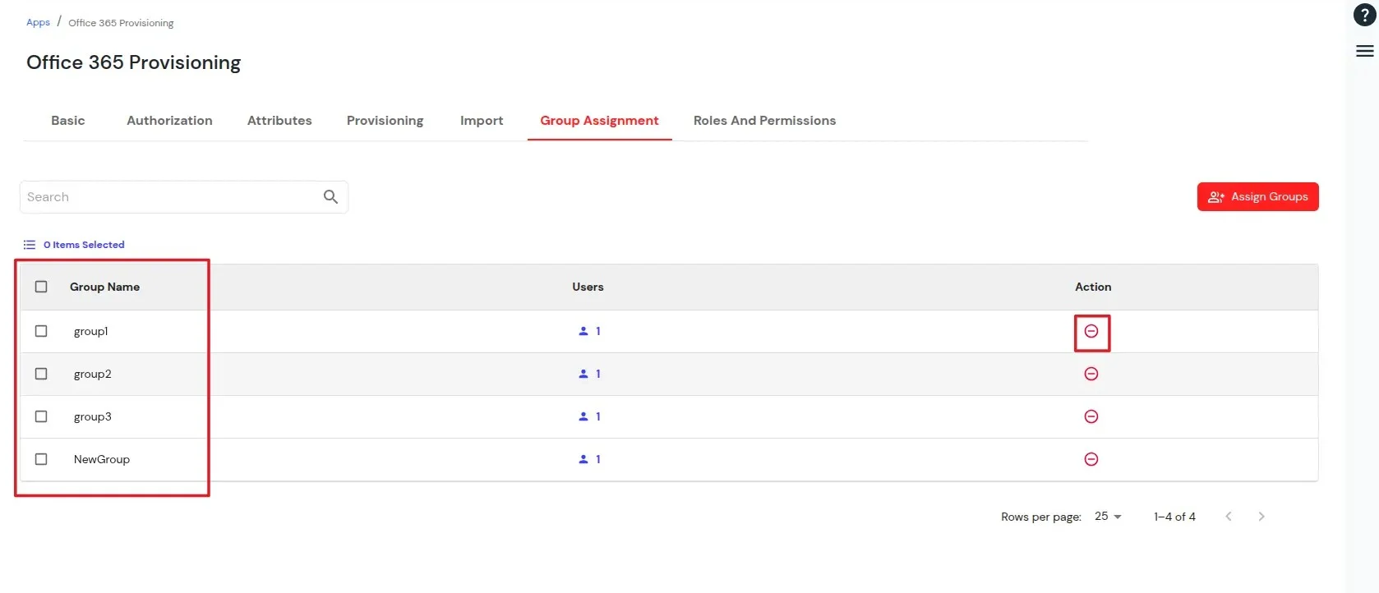Select the NewGroup name text

click(102, 459)
